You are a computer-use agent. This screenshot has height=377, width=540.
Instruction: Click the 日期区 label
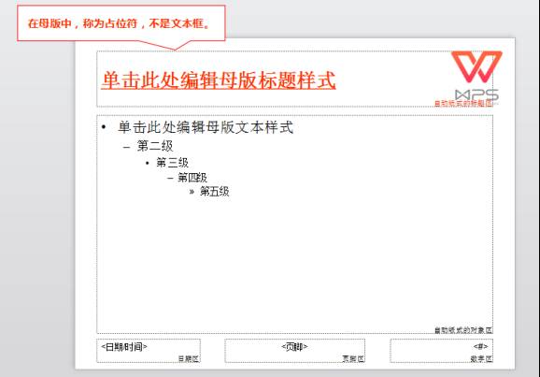[x=189, y=358]
